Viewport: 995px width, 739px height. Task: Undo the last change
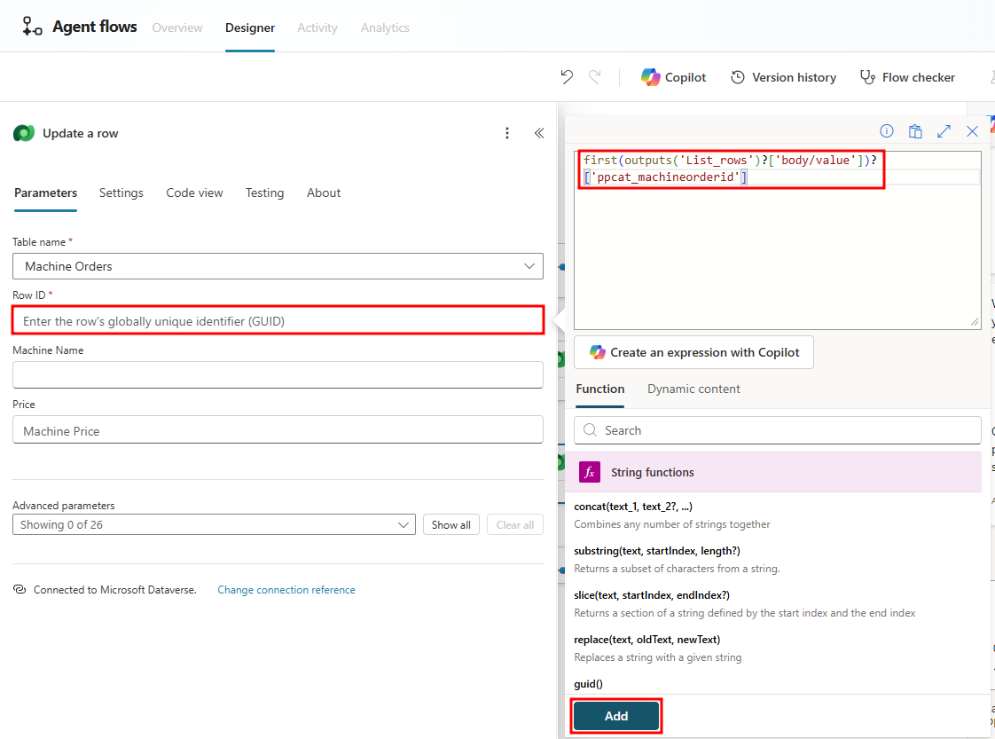click(x=567, y=77)
